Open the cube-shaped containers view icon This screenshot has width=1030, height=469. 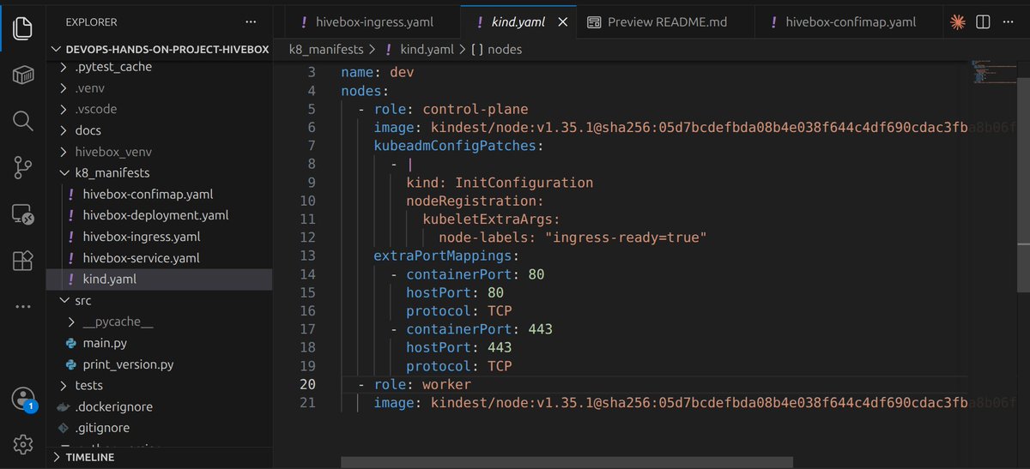click(23, 75)
